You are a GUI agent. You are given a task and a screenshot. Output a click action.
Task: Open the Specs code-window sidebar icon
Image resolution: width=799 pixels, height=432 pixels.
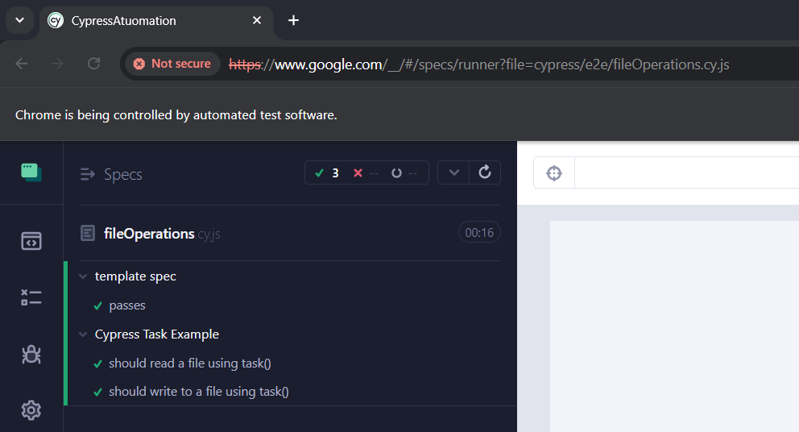click(x=31, y=241)
